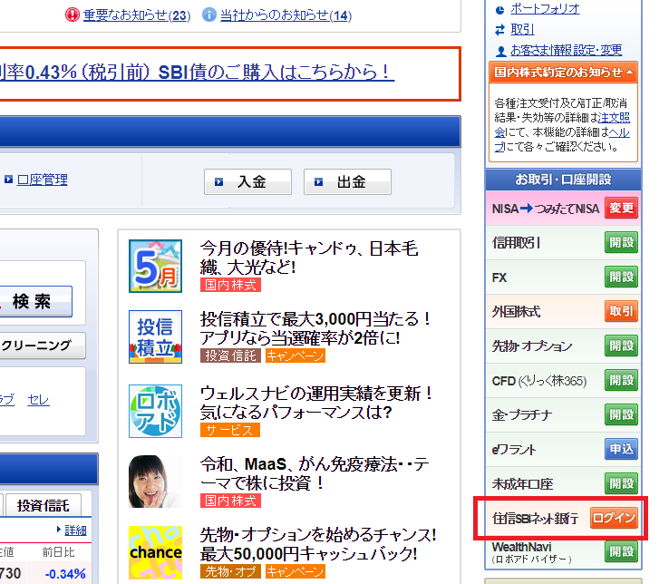Open the 取引 sidebar link
This screenshot has height=584, width=659.
point(522,29)
